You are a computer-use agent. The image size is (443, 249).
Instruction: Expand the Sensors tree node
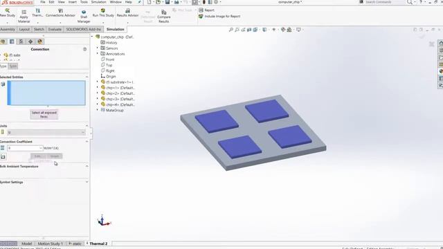pyautogui.click(x=98, y=48)
